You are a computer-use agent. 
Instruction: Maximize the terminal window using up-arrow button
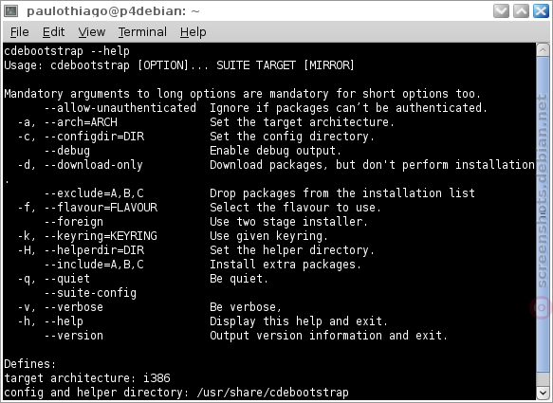pos(521,11)
